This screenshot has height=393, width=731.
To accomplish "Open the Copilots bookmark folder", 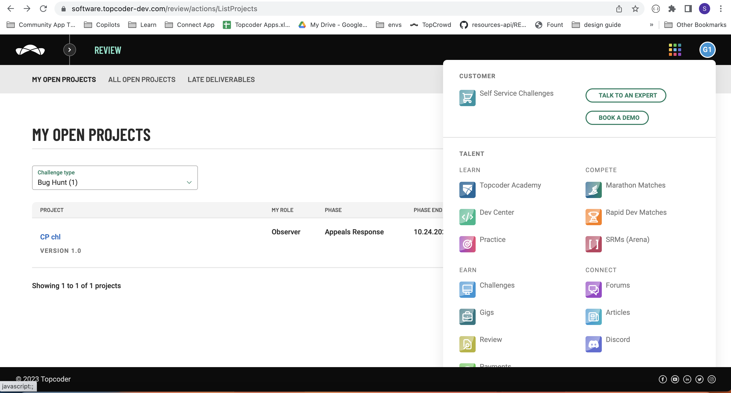I will coord(102,25).
